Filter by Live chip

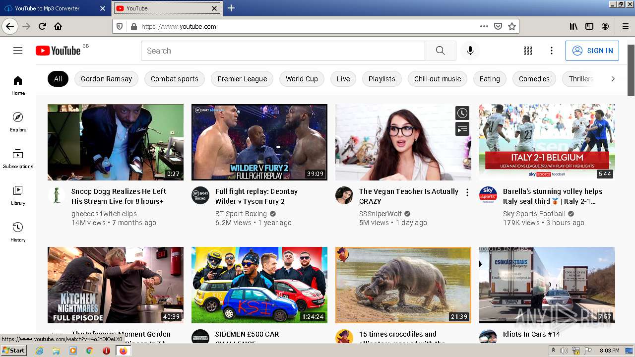coord(343,79)
